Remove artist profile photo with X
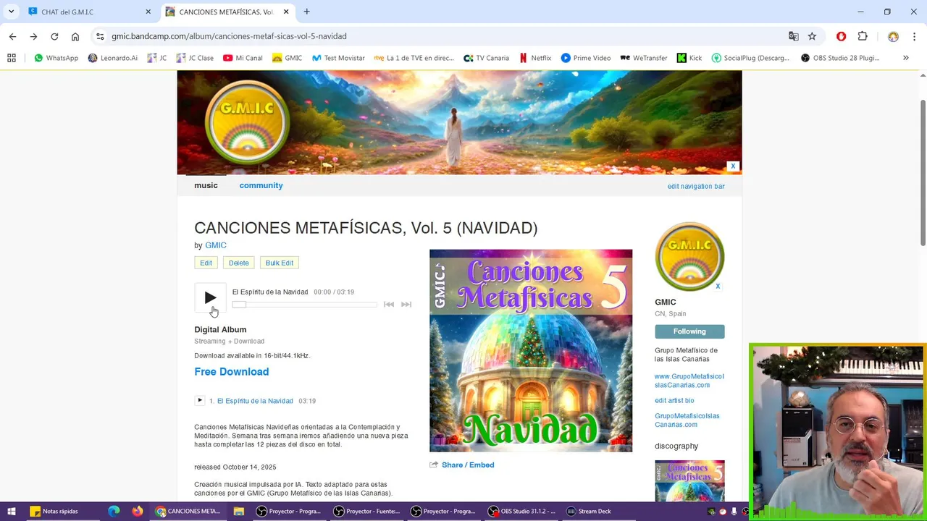 coord(718,286)
